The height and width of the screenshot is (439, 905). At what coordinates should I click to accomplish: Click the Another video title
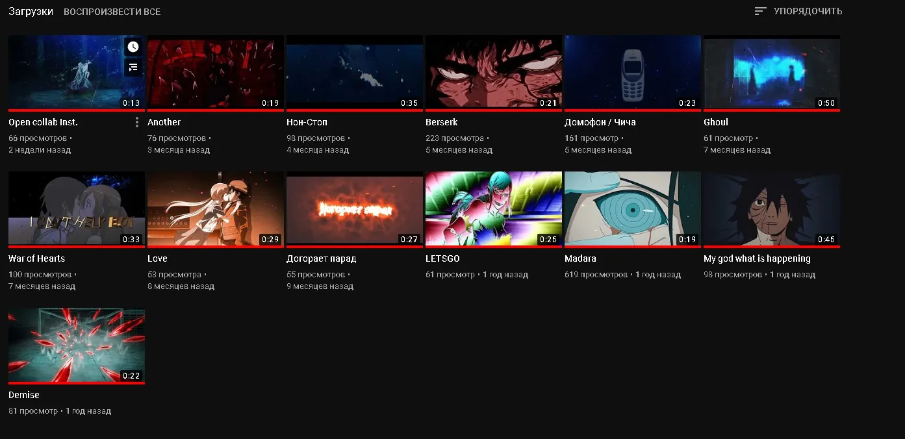click(164, 122)
